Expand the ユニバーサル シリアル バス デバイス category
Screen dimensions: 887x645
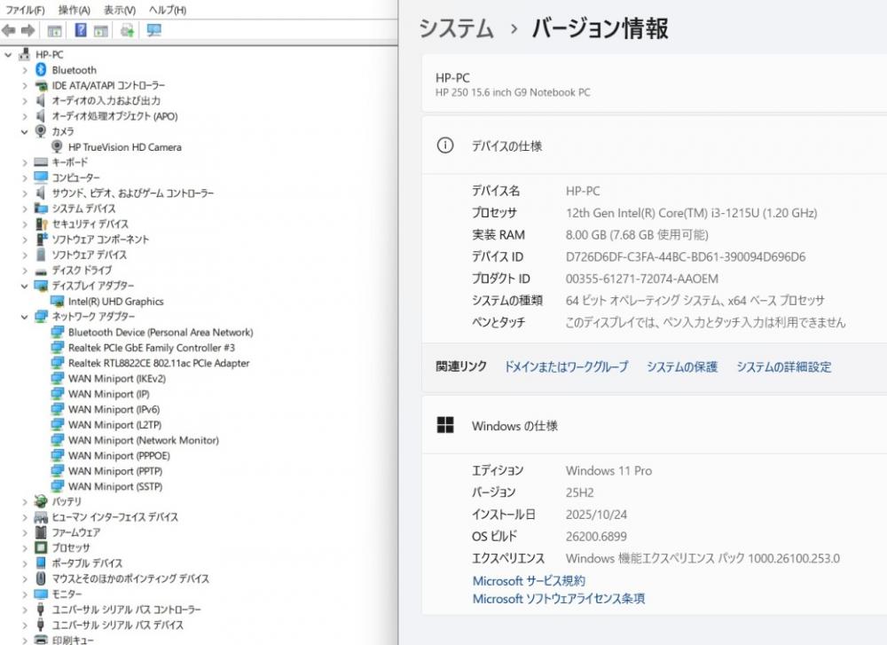(24, 625)
